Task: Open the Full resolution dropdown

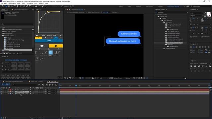Action: 104,78
